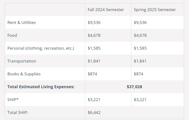Click Spring semester $1,585 personal value
The image size is (189, 120).
tap(140, 48)
